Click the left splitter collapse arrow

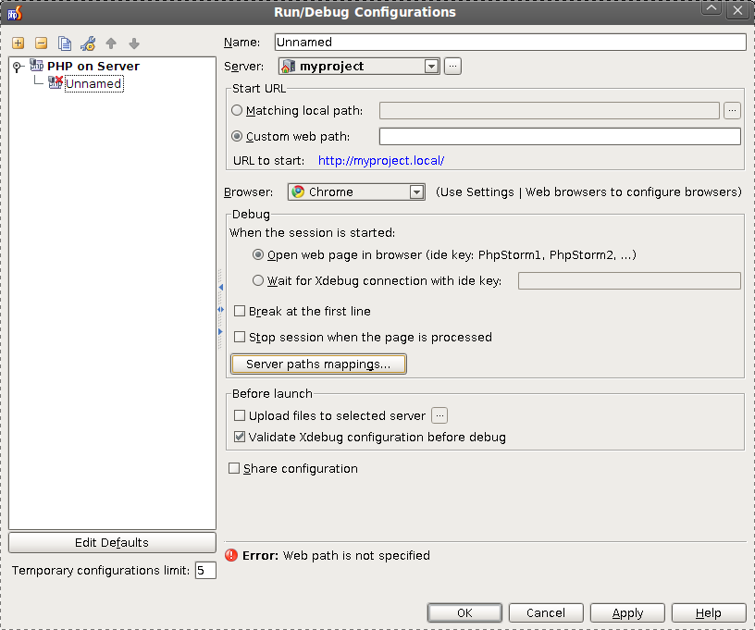(221, 288)
